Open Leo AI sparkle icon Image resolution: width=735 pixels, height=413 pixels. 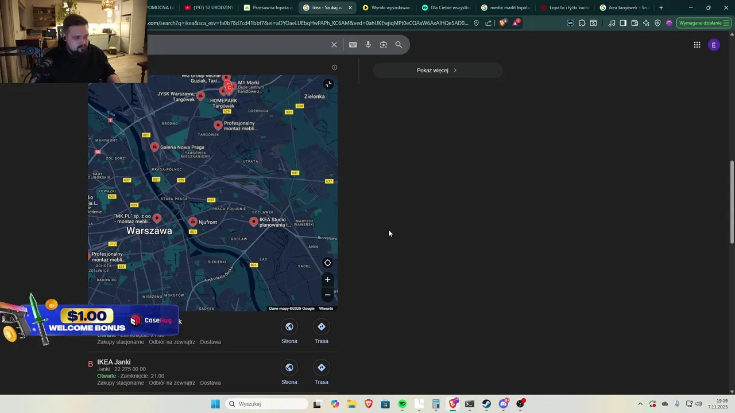pos(646,23)
